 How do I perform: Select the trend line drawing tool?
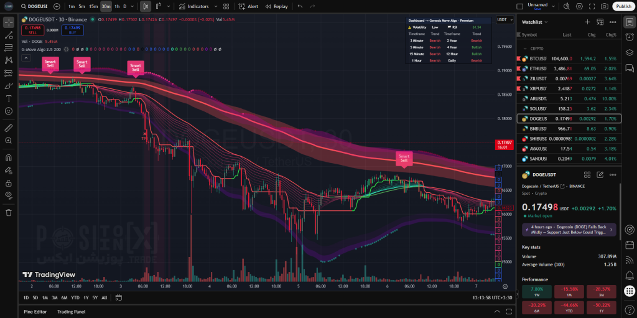[x=9, y=35]
